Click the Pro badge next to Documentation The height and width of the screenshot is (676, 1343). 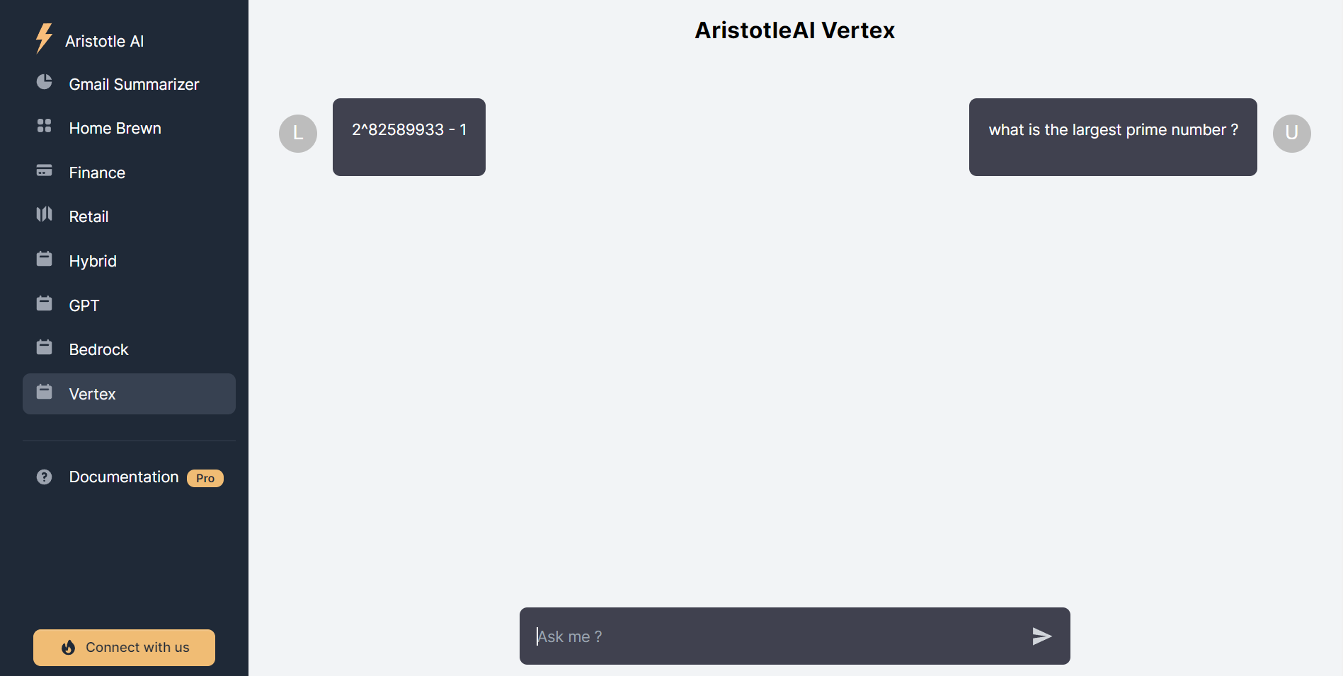click(x=205, y=479)
